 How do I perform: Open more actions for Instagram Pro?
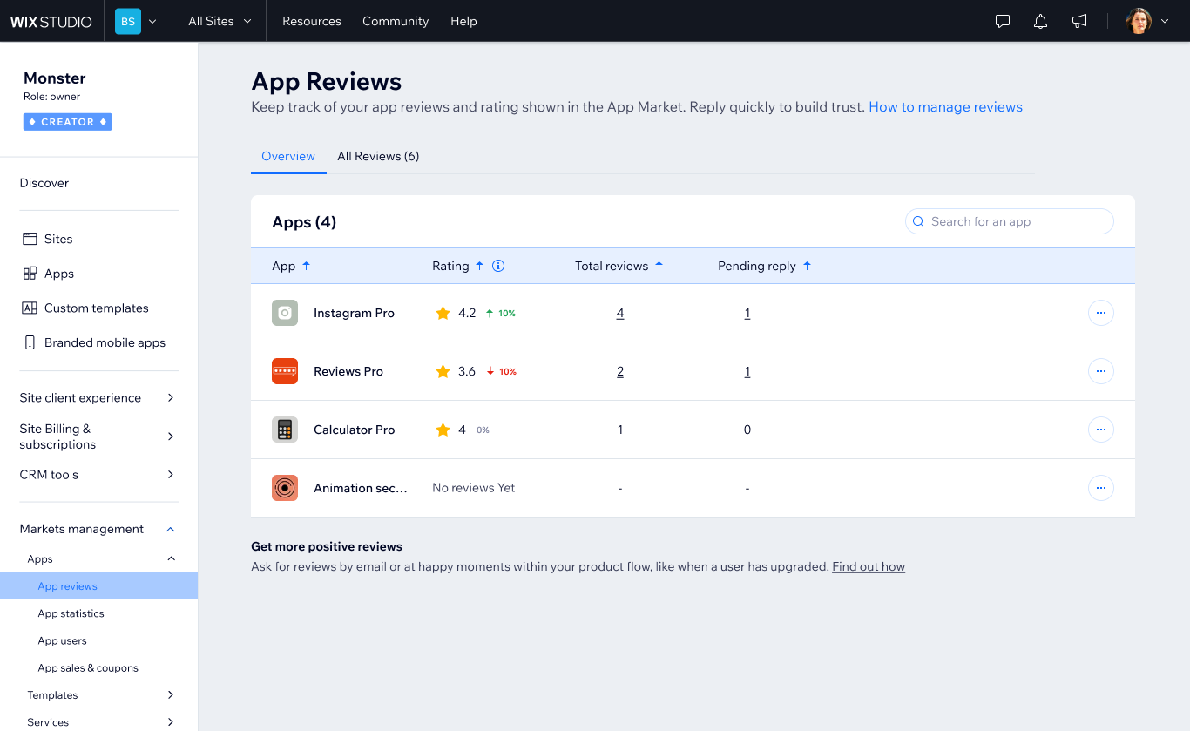coord(1101,313)
